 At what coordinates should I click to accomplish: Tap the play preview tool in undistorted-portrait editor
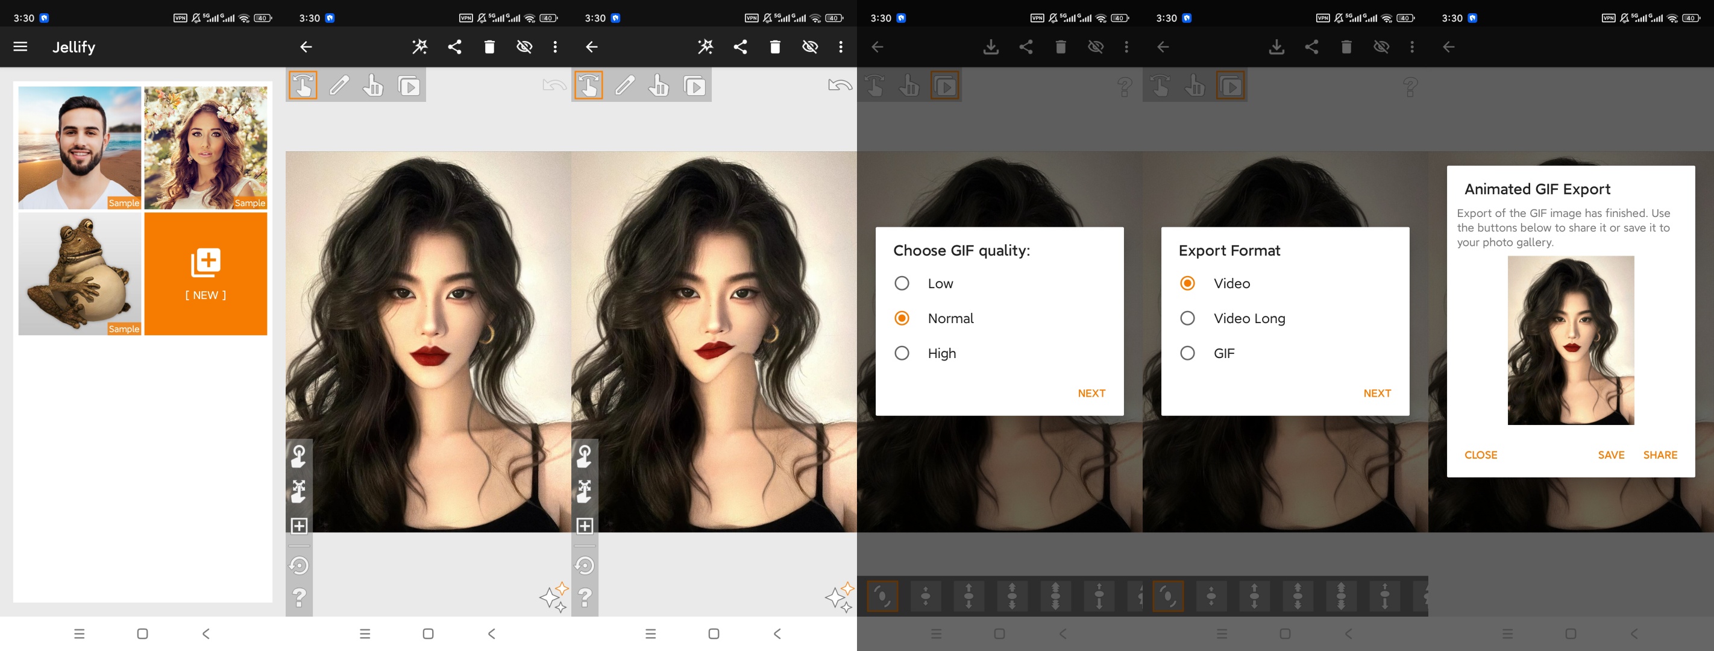pos(409,86)
